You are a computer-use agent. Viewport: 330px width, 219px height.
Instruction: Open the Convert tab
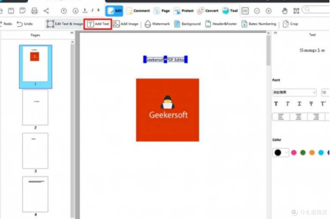(208, 11)
